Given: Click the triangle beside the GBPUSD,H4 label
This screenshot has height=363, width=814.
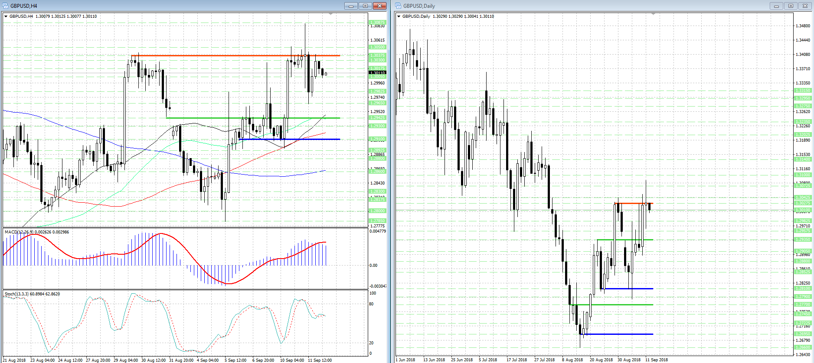Looking at the screenshot, I should (6, 16).
